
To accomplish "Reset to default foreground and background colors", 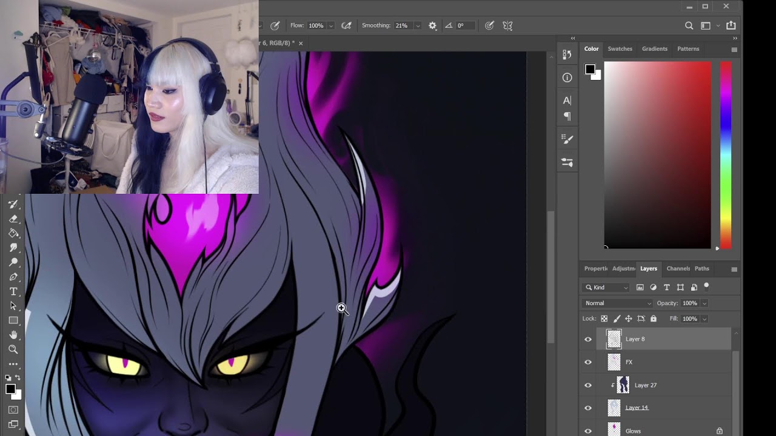I will point(8,378).
